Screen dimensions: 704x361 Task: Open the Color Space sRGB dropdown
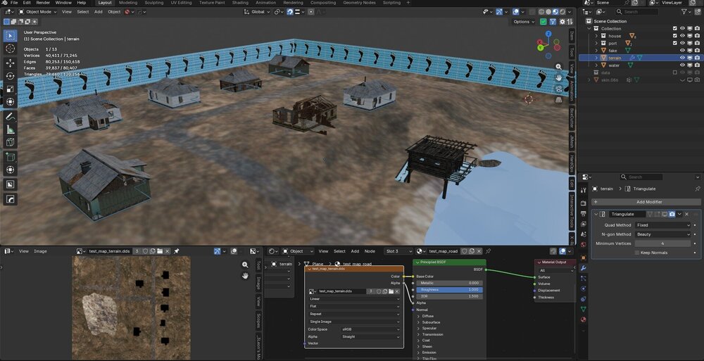tap(370, 329)
